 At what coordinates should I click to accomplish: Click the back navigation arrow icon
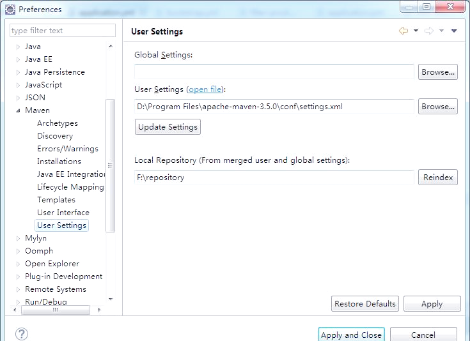tap(403, 31)
